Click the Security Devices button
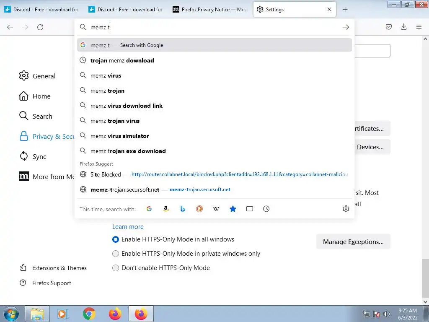 pos(372,147)
